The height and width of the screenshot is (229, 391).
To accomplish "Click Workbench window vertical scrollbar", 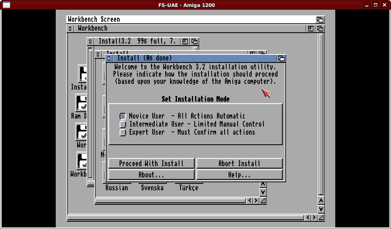I will [321, 114].
